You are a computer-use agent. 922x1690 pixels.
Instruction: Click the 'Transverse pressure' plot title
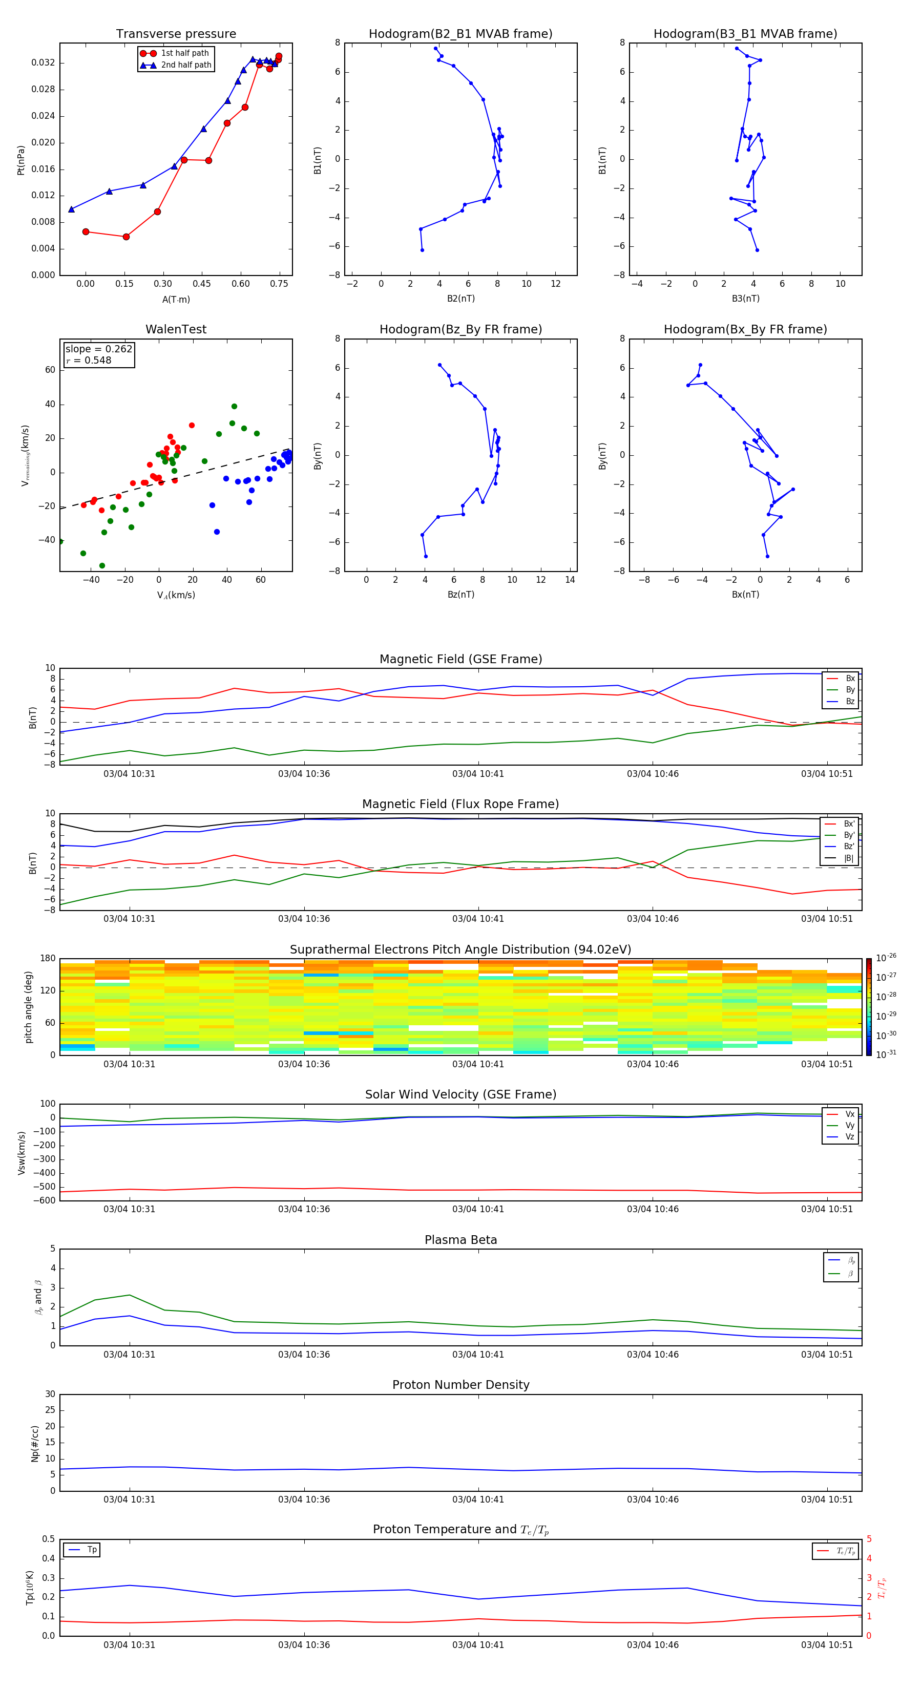point(176,34)
